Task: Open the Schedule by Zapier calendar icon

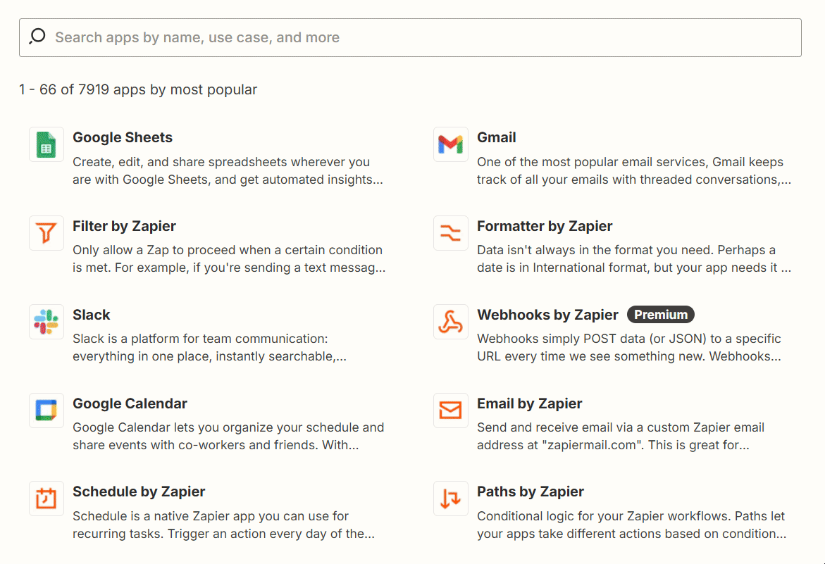Action: (x=46, y=499)
